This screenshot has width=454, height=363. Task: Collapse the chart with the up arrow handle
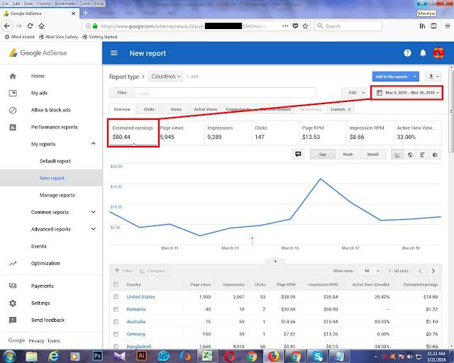click(275, 262)
